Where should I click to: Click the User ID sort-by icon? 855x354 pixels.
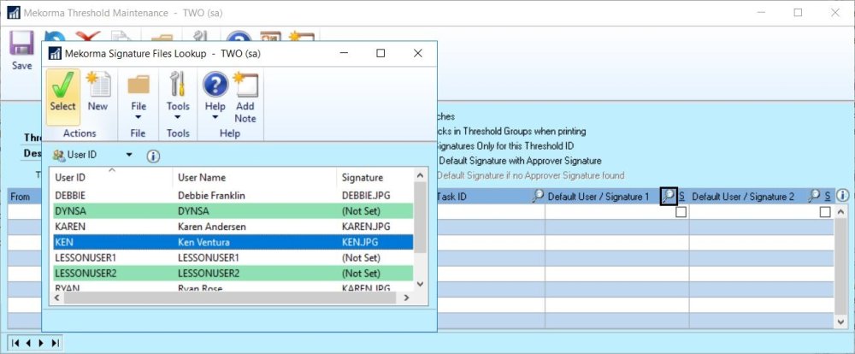tap(58, 156)
